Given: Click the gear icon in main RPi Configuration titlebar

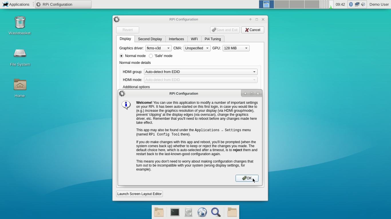Looking at the screenshot, I should tap(117, 19).
